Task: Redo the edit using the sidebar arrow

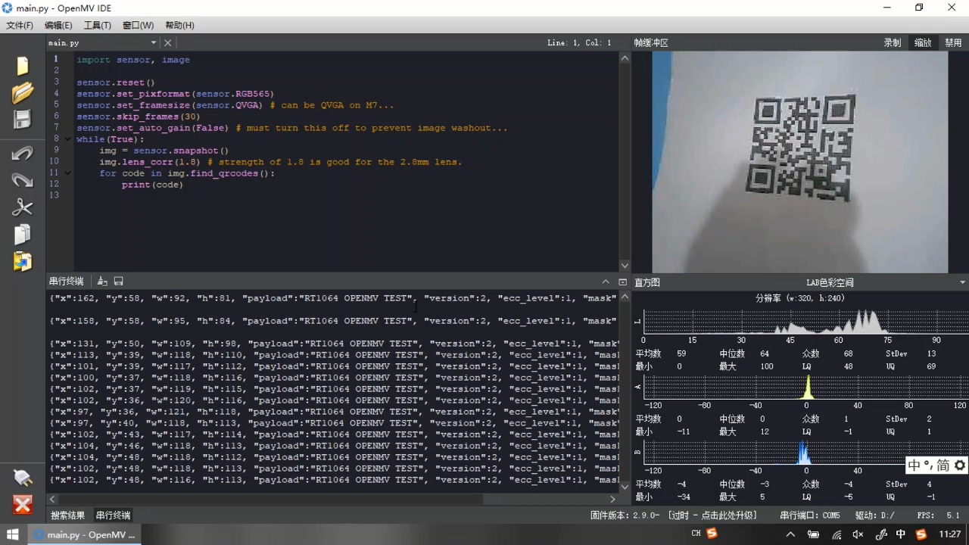Action: click(x=23, y=180)
